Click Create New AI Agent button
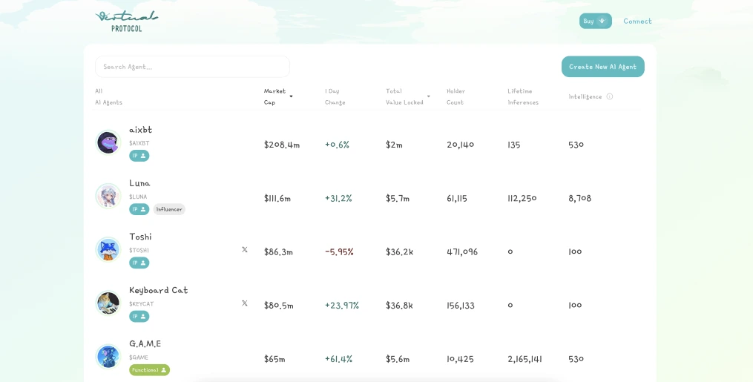The image size is (753, 382). point(602,67)
